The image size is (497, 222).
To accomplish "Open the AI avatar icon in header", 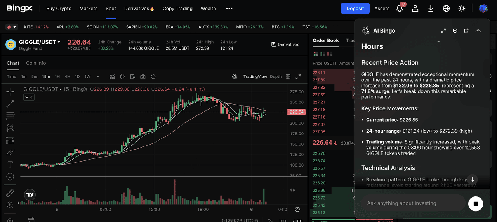I will coord(483,8).
